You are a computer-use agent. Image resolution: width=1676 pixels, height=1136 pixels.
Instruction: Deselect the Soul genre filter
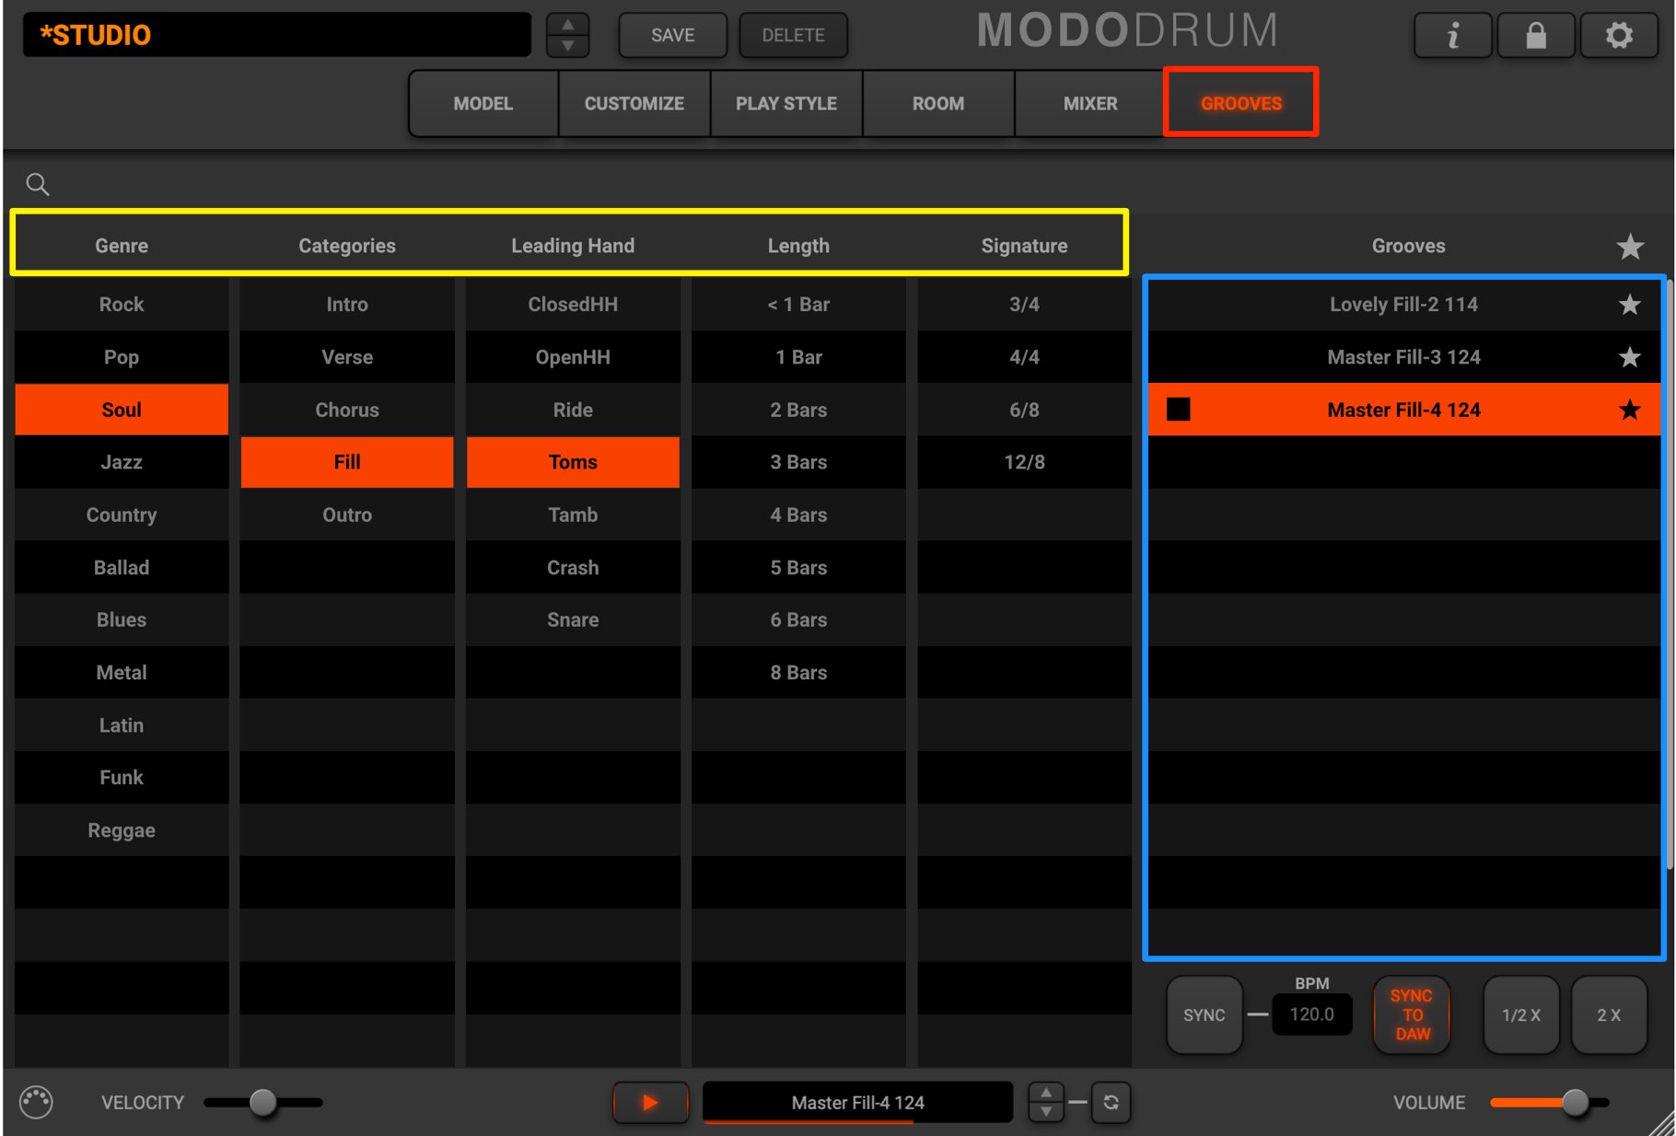pyautogui.click(x=122, y=410)
